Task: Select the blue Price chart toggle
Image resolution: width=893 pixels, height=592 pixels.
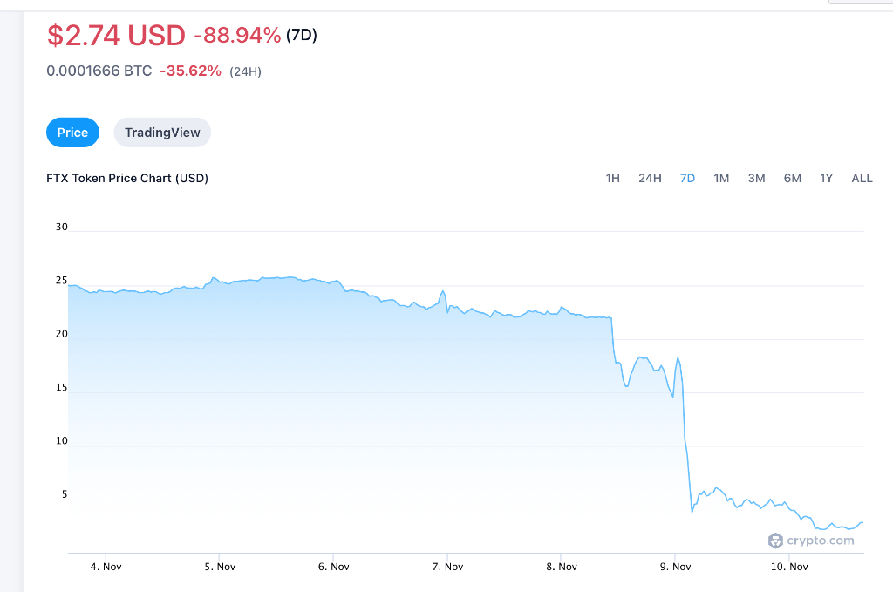Action: point(72,133)
